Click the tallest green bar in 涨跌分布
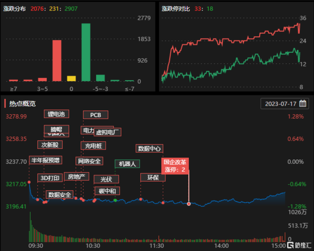The width and height of the screenshot is (314, 251). pyautogui.click(x=86, y=52)
